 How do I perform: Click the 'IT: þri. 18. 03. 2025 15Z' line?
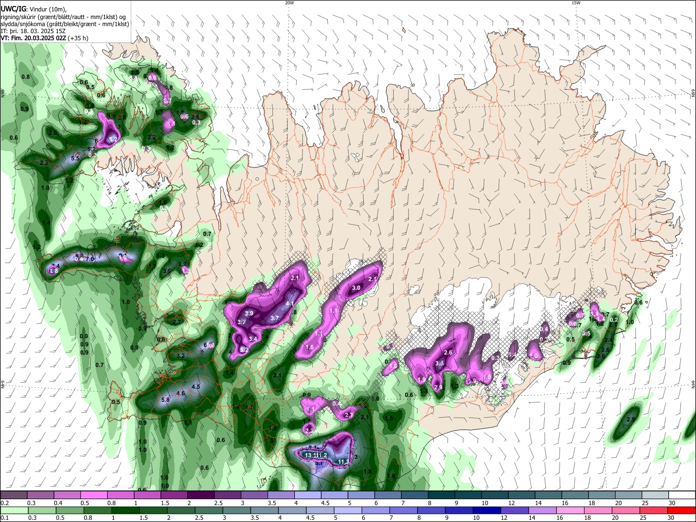coord(32,31)
